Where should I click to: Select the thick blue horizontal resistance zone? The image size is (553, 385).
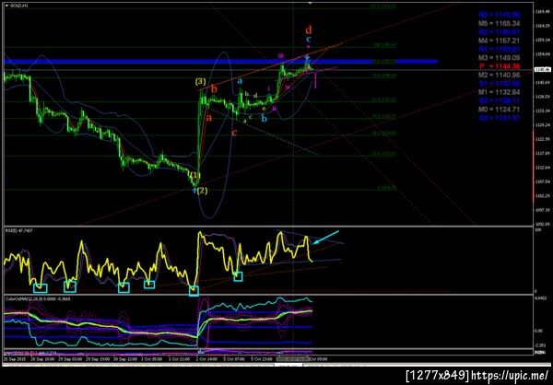[221, 62]
